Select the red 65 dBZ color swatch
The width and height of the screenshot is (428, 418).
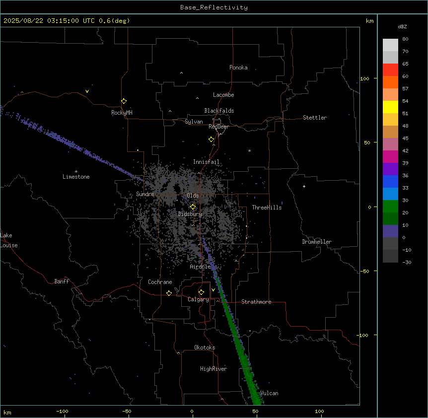tap(390, 70)
